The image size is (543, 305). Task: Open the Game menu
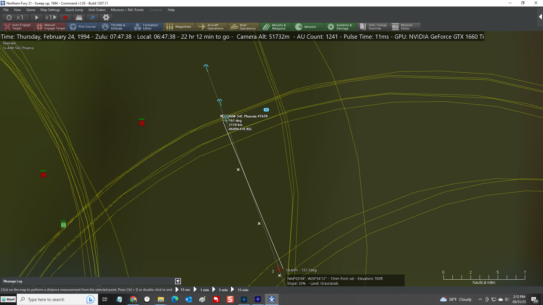click(31, 10)
